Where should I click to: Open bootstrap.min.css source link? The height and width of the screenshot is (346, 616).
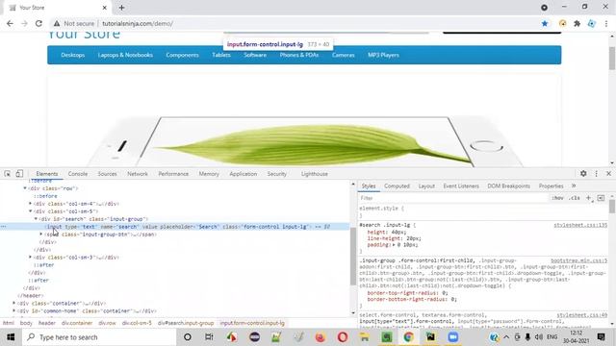[578, 260]
